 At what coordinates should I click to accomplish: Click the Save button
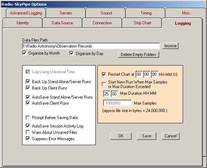click(x=146, y=136)
